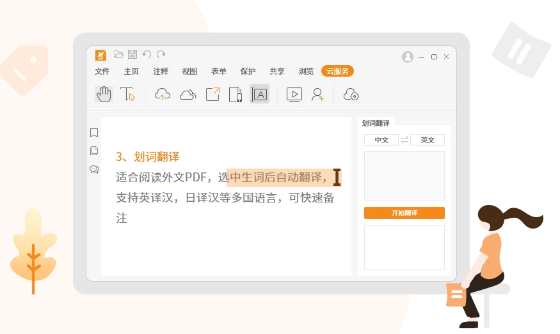Open the pages side panel
560x334 pixels.
[94, 151]
